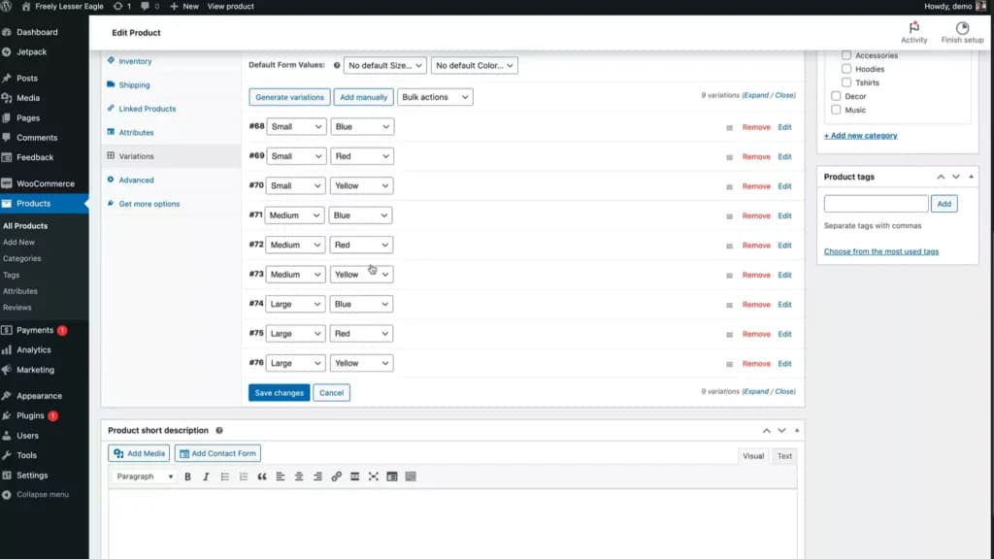Open the Bulk actions dropdown

click(x=435, y=97)
